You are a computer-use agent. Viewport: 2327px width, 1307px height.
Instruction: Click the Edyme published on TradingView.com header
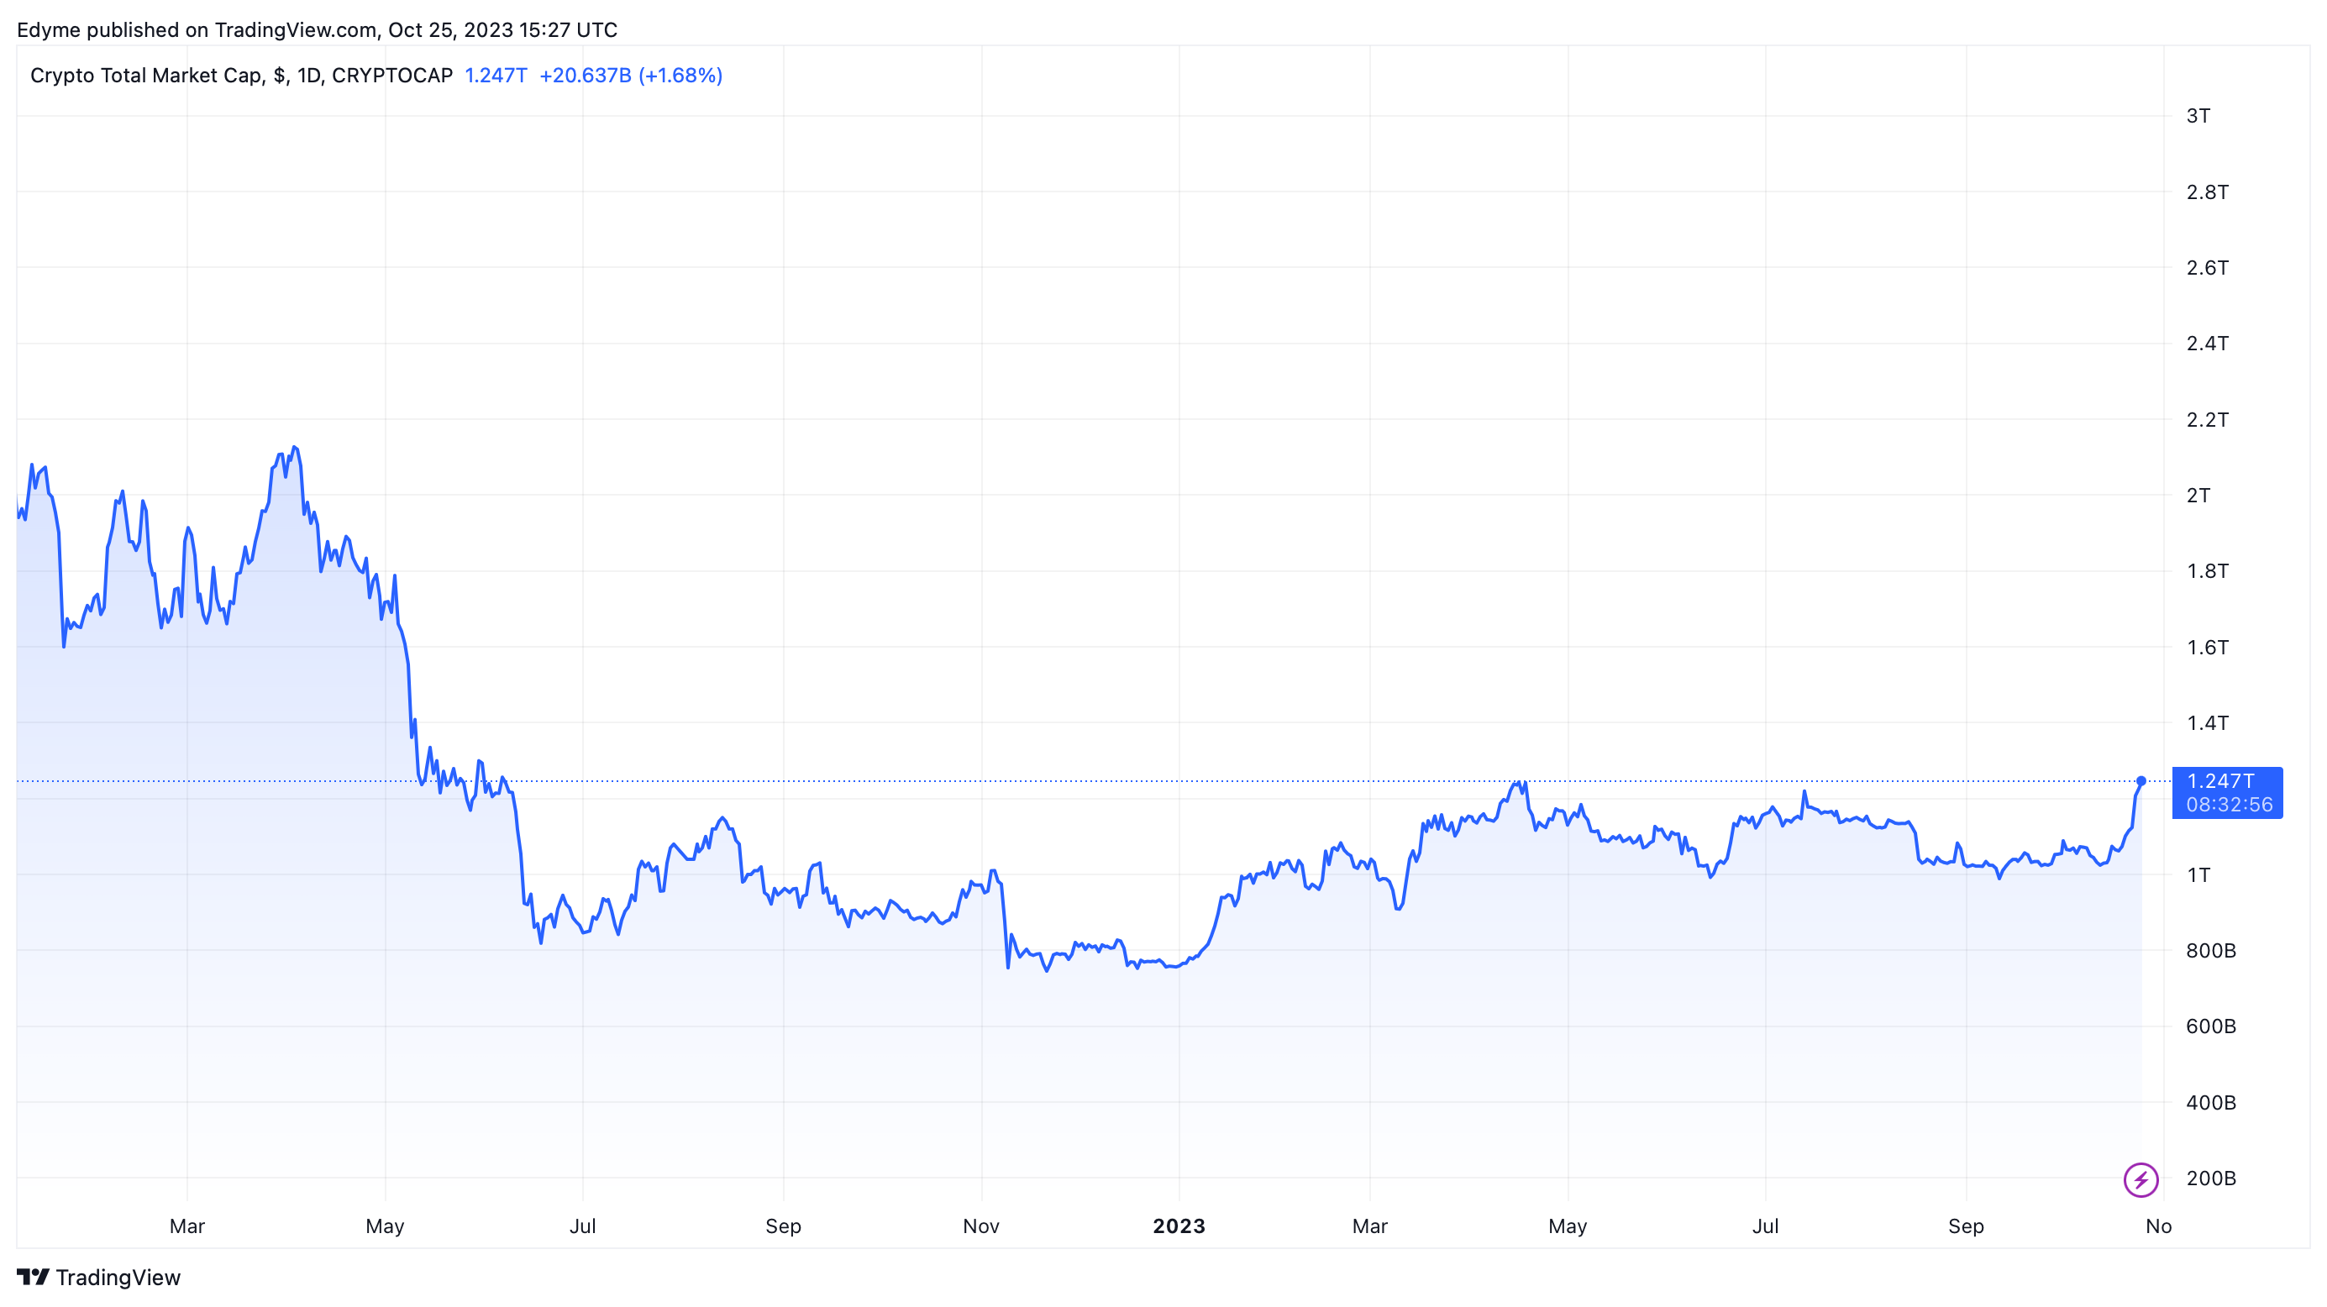tap(316, 29)
